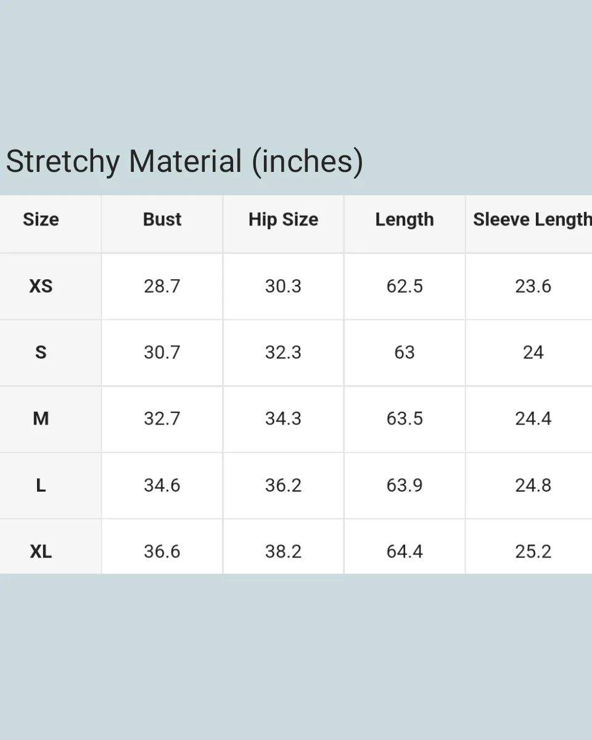The width and height of the screenshot is (592, 740).
Task: Click the 36.6 bust value cell
Action: 162,551
